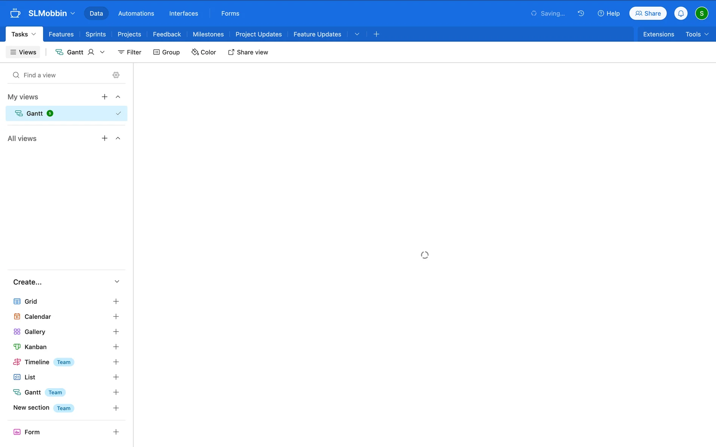Click plus next to My views
Image resolution: width=716 pixels, height=447 pixels.
click(x=104, y=97)
